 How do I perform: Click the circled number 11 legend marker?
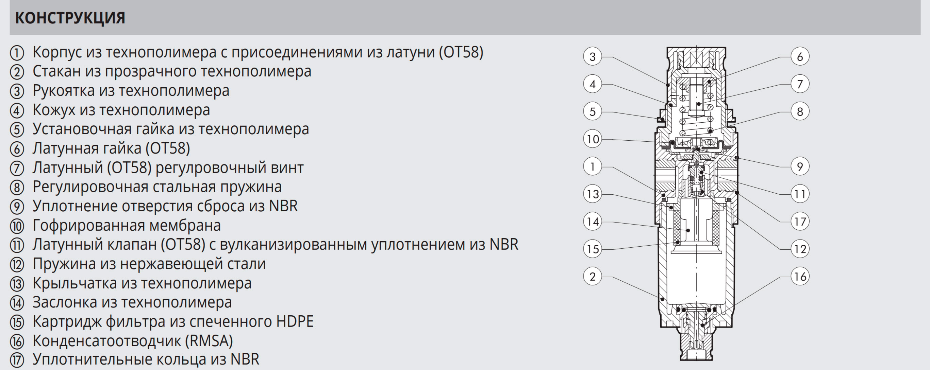tap(17, 245)
